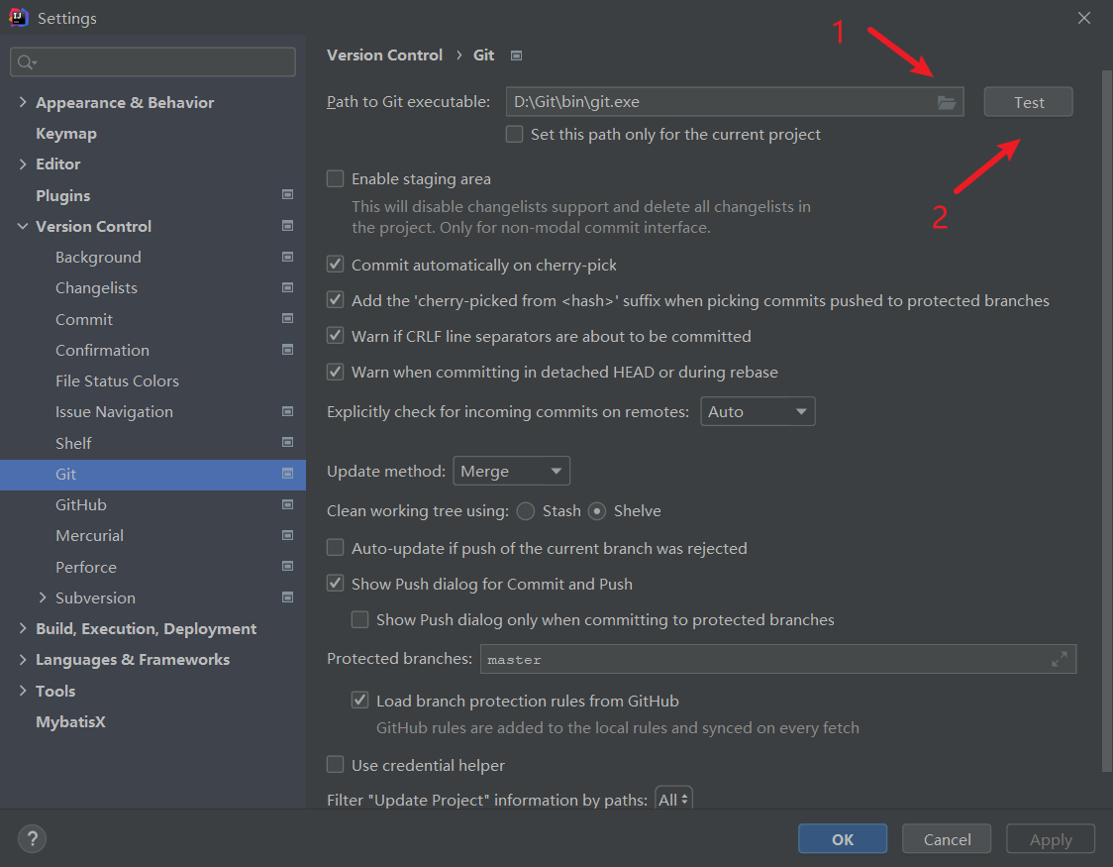Viewport: 1113px width, 867px height.
Task: Click the project-level icon next to Git breadcrumb
Action: [516, 55]
